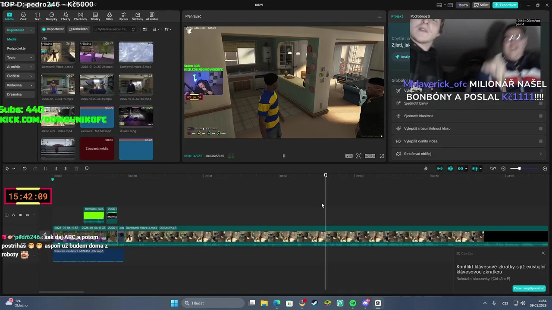
Task: Expand the Tvoje sidebar section
Action: (31, 58)
